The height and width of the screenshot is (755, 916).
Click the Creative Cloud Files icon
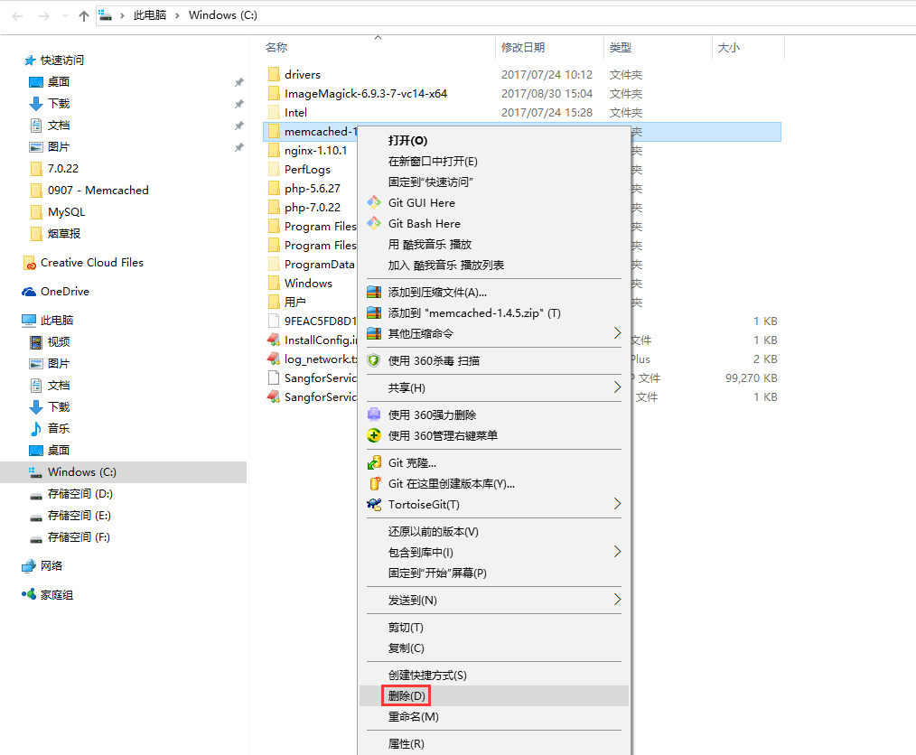coord(29,264)
